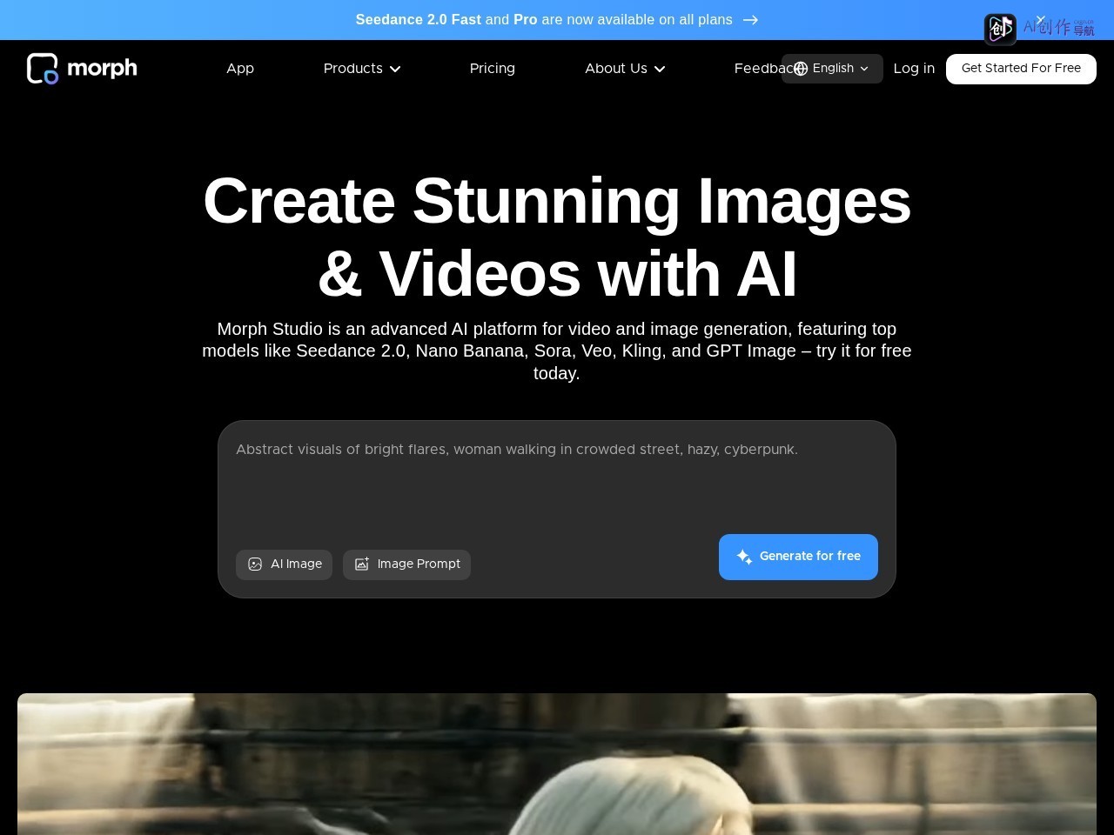Click the banner arrow icon
Image resolution: width=1114 pixels, height=835 pixels.
click(x=750, y=20)
